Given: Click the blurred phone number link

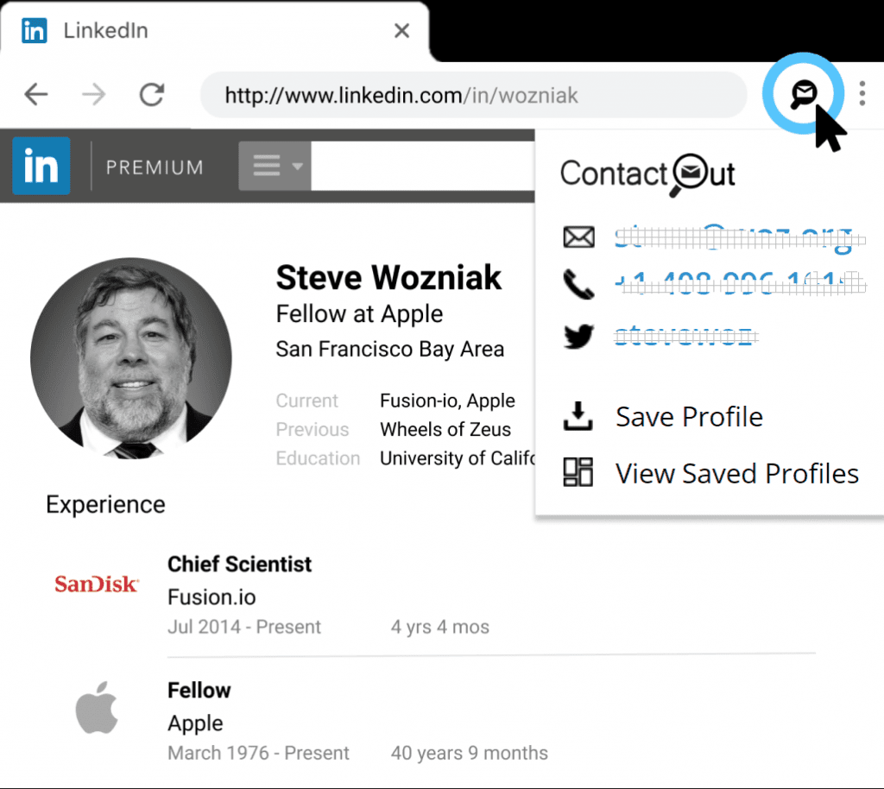Looking at the screenshot, I should tap(739, 283).
